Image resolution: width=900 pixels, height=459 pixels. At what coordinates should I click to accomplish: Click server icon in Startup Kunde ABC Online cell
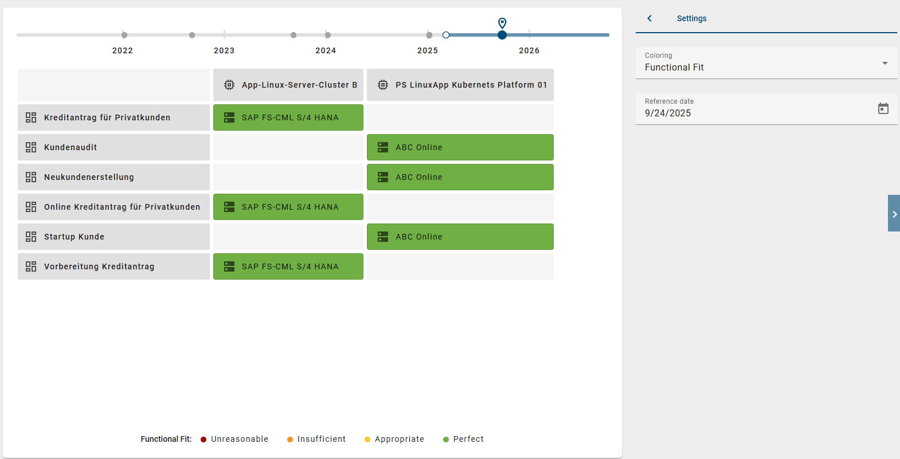coord(383,237)
